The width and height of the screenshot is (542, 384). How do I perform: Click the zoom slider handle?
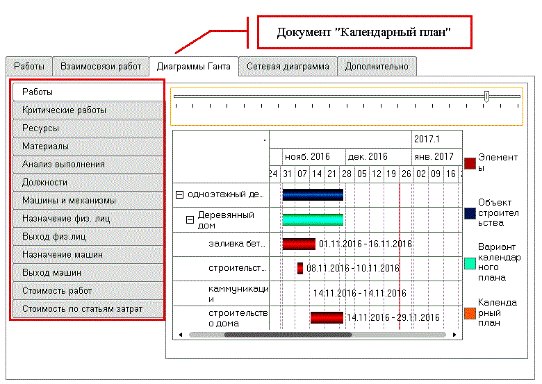486,97
